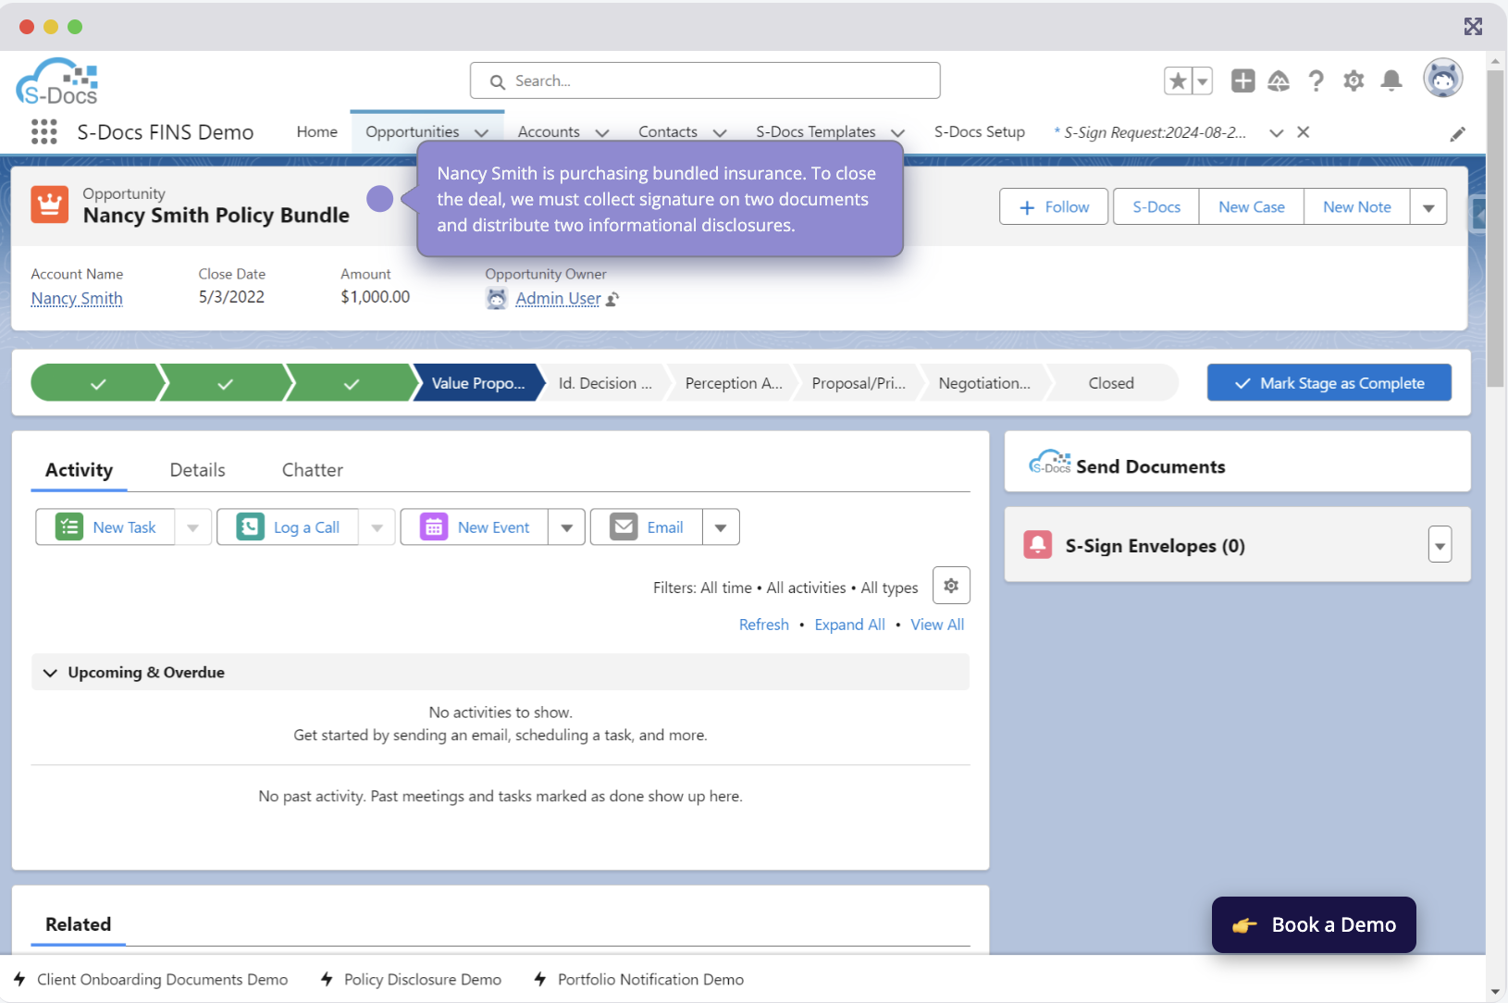Open the Help question mark icon
Screen dimensions: 1508x1003
pyautogui.click(x=1316, y=81)
